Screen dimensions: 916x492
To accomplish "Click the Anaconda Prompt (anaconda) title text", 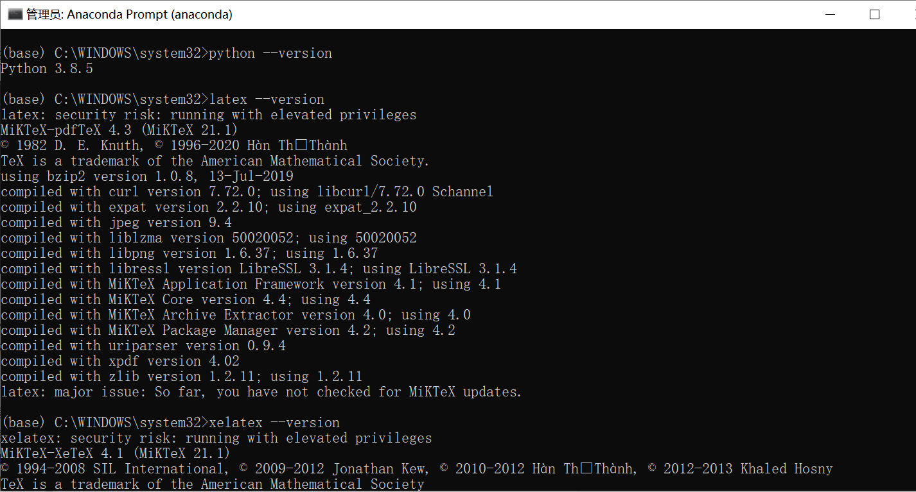I will [x=129, y=14].
